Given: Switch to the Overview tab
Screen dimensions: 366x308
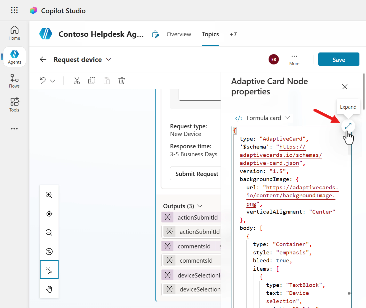Looking at the screenshot, I should click(179, 34).
